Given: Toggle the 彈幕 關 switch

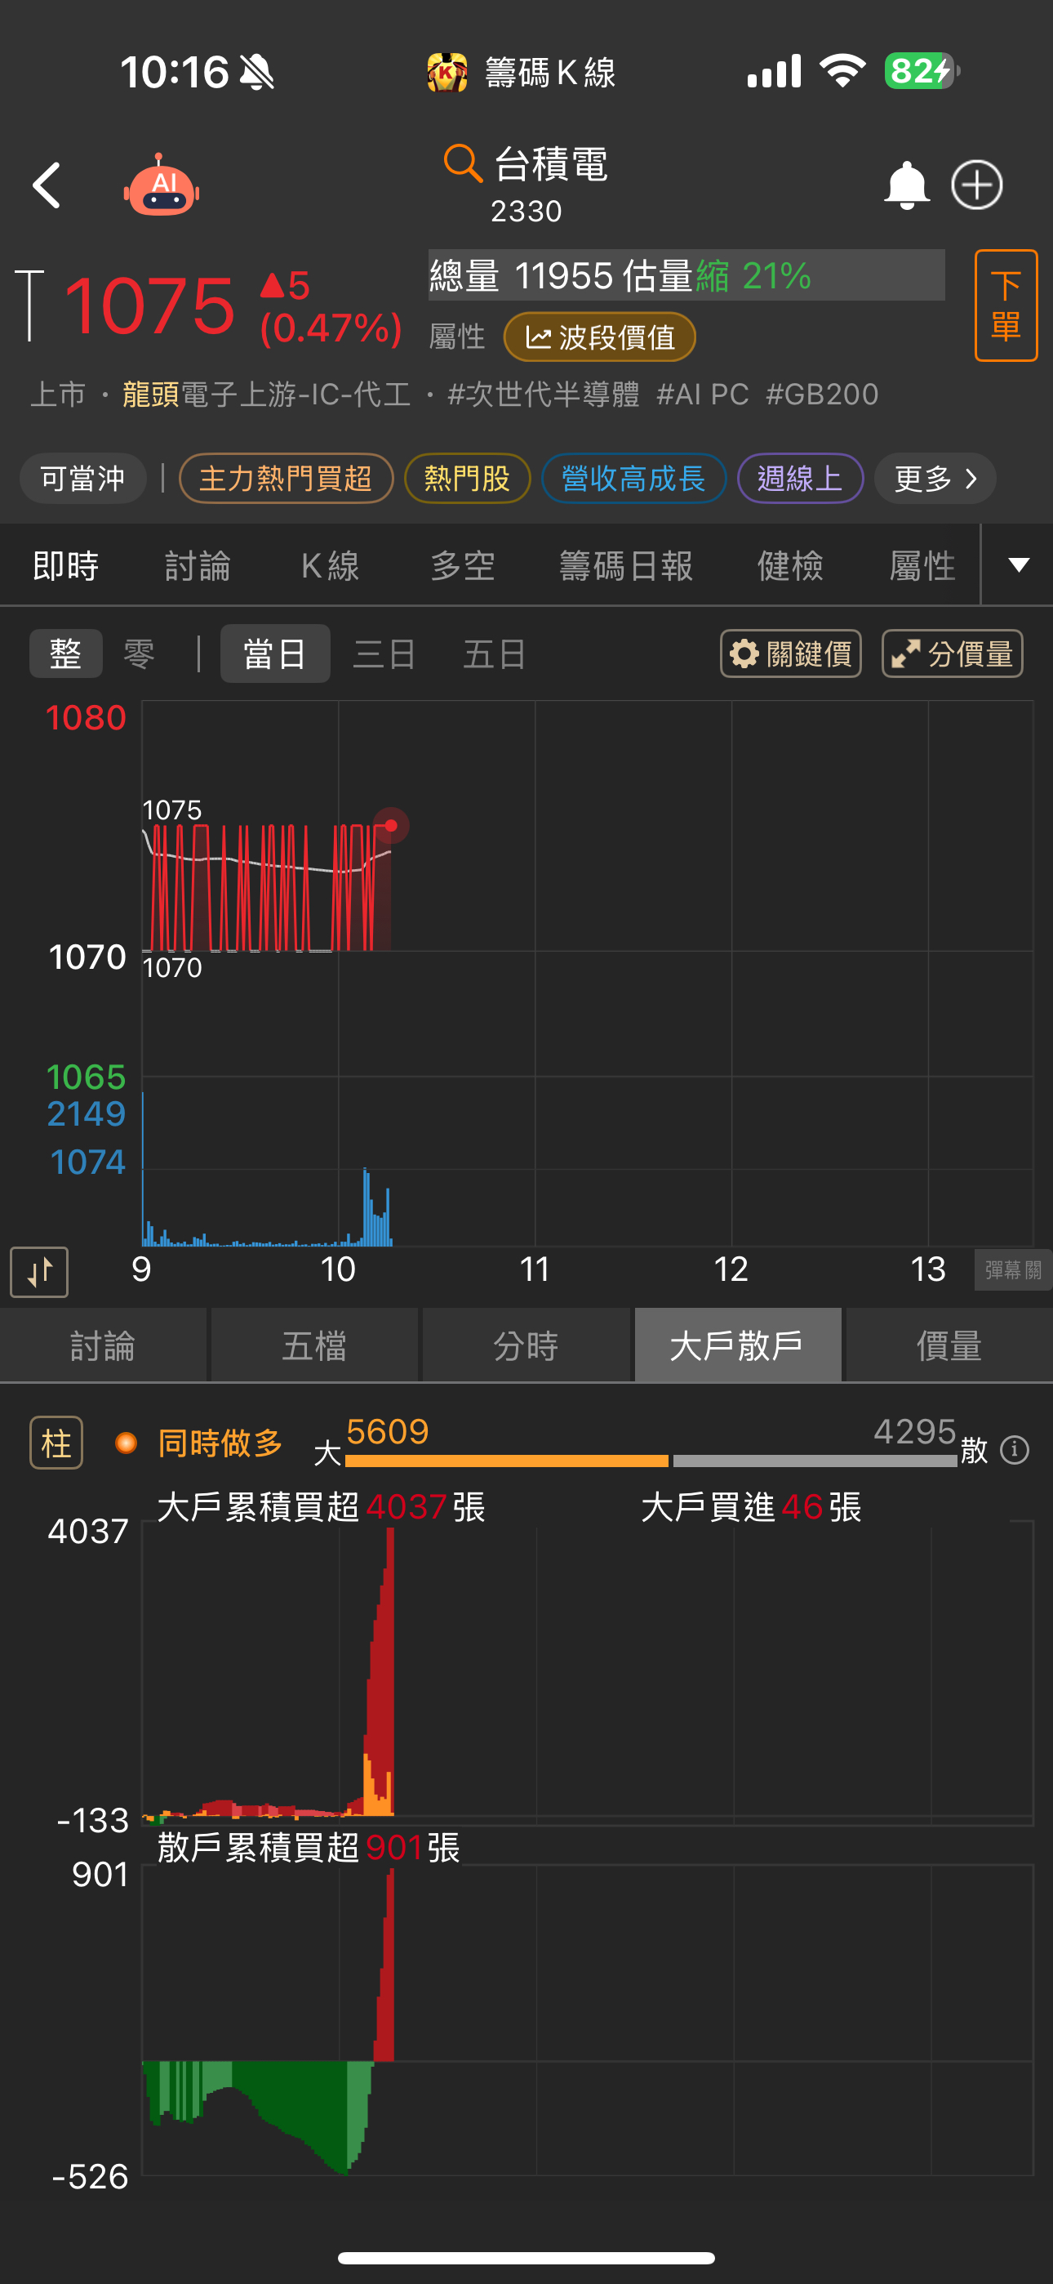Looking at the screenshot, I should (x=1013, y=1270).
